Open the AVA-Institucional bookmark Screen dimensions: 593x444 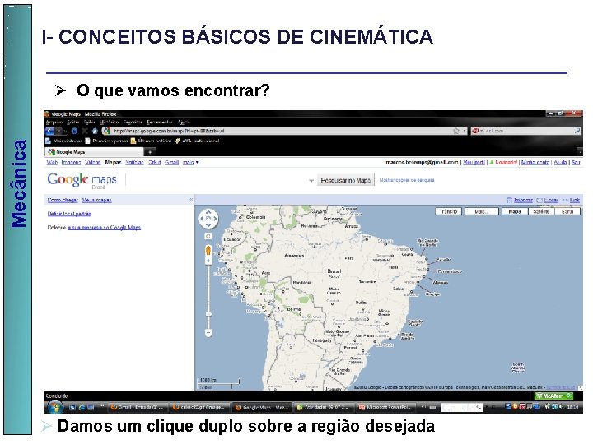(197, 141)
